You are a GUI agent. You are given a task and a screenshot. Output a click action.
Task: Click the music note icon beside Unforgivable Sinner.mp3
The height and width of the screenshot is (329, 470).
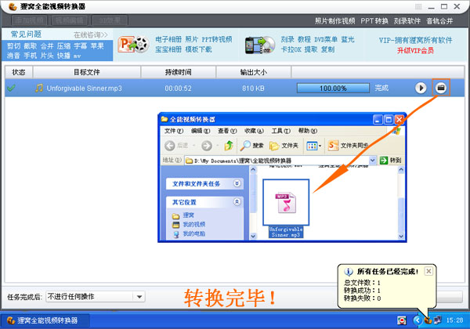pos(39,88)
